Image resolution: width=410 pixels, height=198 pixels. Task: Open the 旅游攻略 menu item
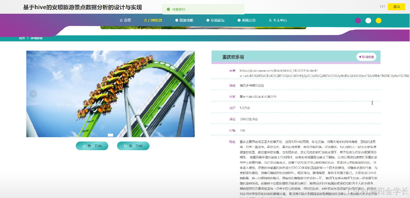point(184,20)
